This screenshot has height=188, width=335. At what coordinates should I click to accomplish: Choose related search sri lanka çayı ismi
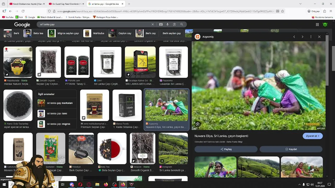point(57,114)
